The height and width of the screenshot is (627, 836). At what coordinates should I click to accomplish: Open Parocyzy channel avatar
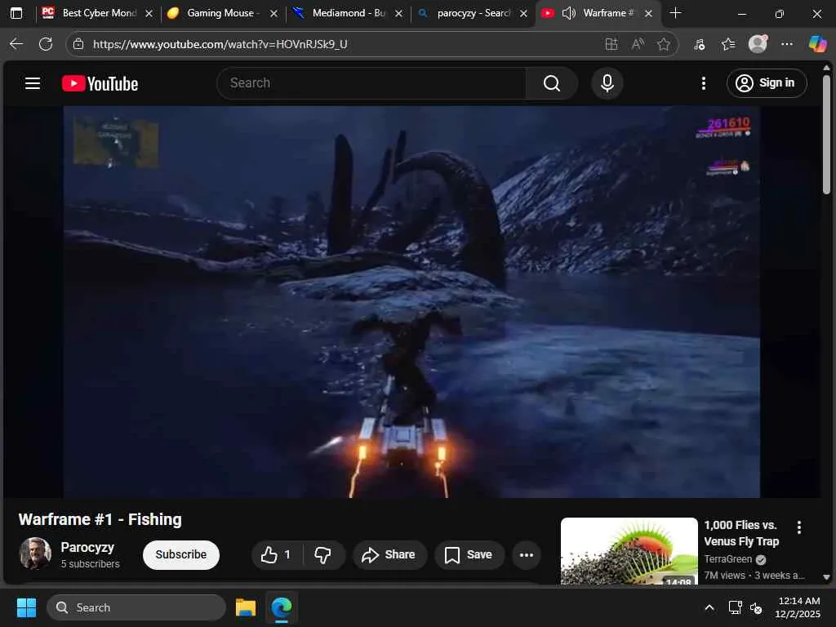[35, 554]
